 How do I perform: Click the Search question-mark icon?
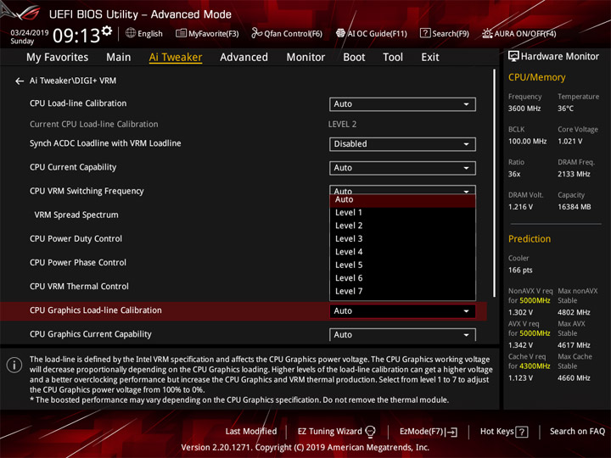click(425, 33)
